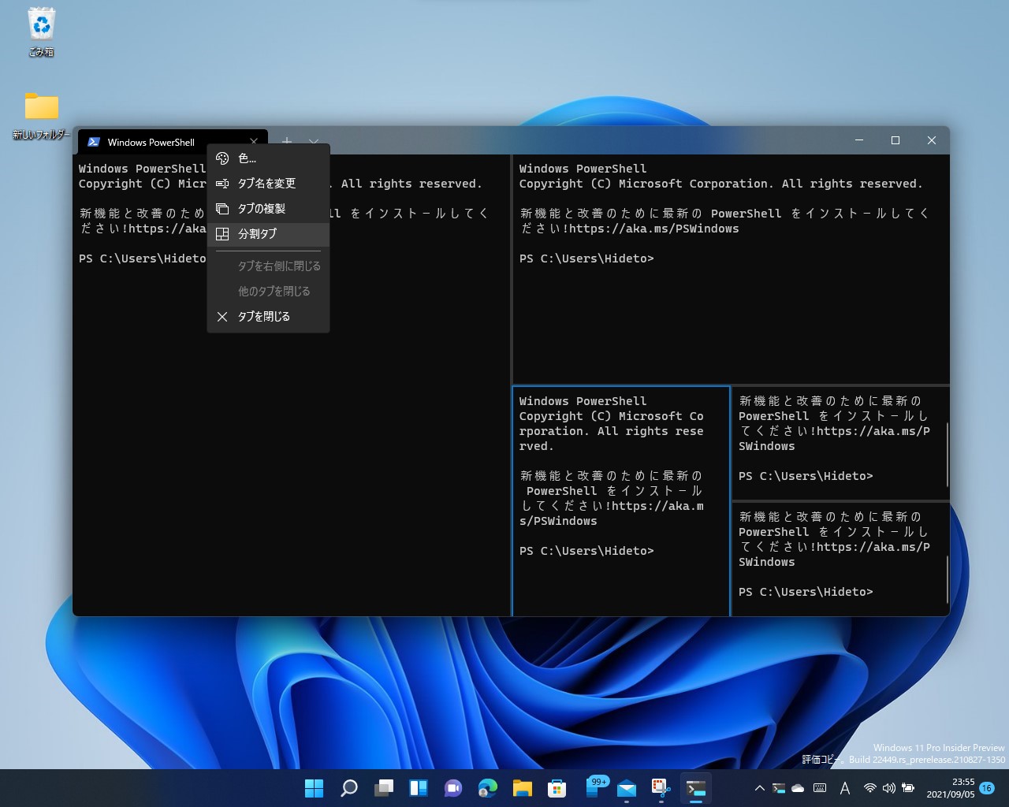This screenshot has height=807, width=1009.
Task: Open a new tab with the plus button
Action: click(x=287, y=141)
